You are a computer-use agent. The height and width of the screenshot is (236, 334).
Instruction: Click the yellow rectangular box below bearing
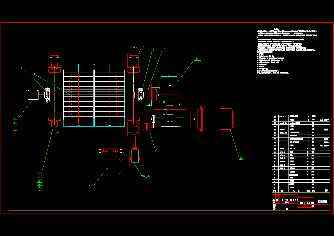tap(135, 156)
